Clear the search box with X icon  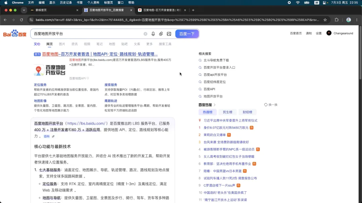[x=145, y=34]
